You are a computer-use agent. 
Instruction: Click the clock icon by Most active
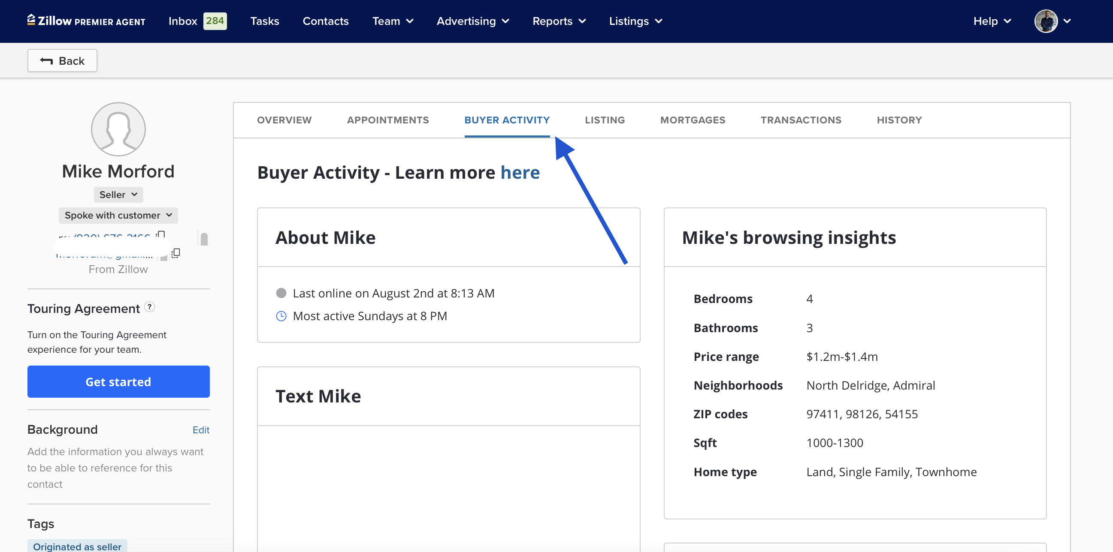(x=281, y=316)
